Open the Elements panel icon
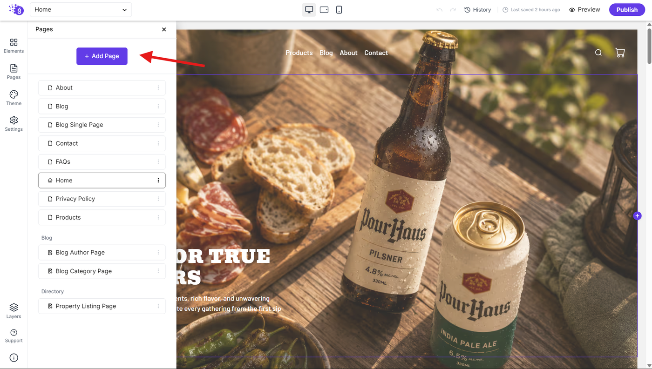This screenshot has width=652, height=369. (14, 42)
